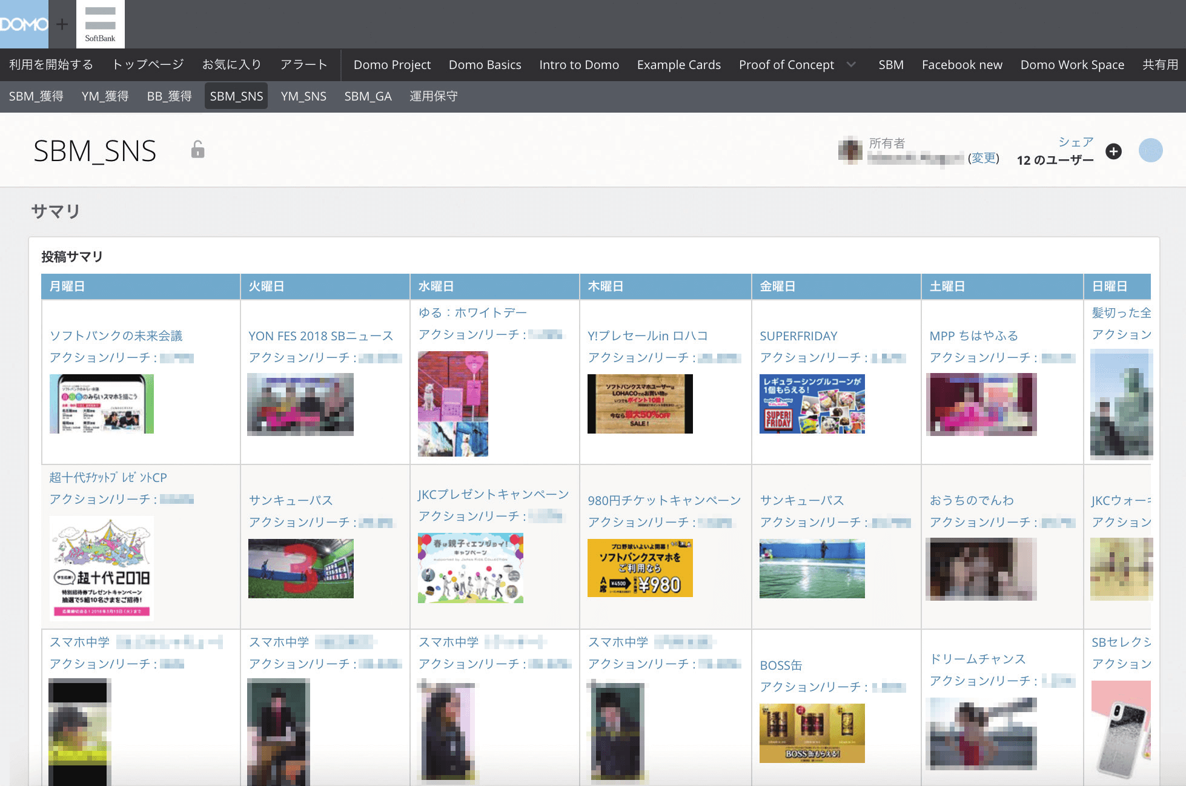Open サンキューパス link in Friday column
Viewport: 1186px width, 786px height.
point(802,500)
